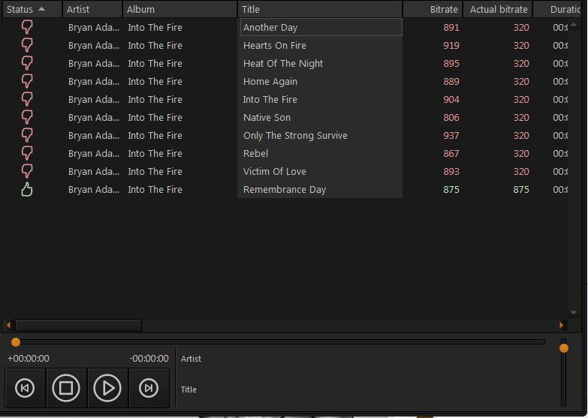Select the title 'Home Again'

click(270, 81)
